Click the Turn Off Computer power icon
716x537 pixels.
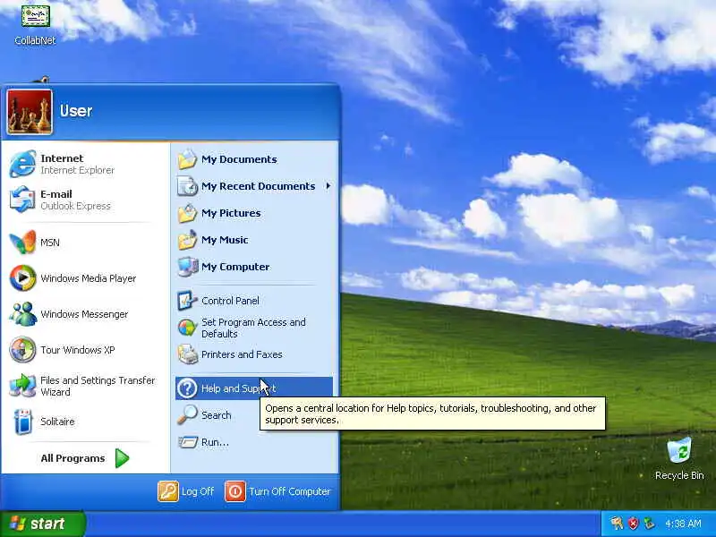235,491
